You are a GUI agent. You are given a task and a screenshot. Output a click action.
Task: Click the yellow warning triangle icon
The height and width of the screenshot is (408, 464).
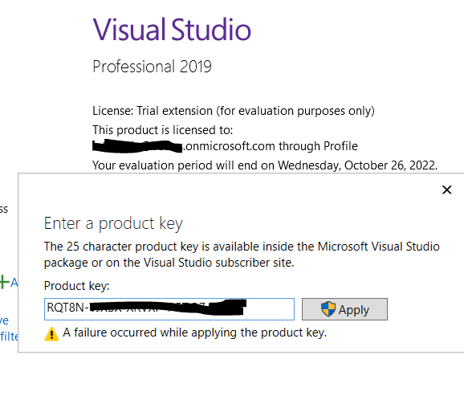coord(51,334)
